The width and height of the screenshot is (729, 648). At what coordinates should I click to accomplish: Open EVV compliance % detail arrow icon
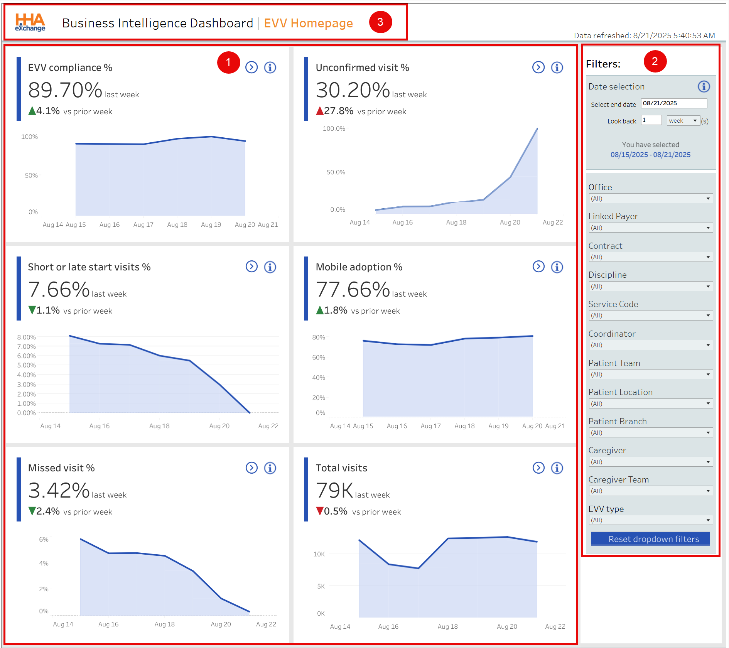pyautogui.click(x=251, y=67)
